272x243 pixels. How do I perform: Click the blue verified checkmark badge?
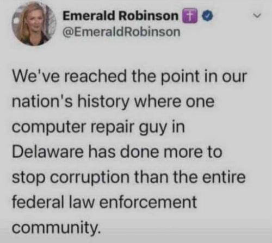[208, 16]
